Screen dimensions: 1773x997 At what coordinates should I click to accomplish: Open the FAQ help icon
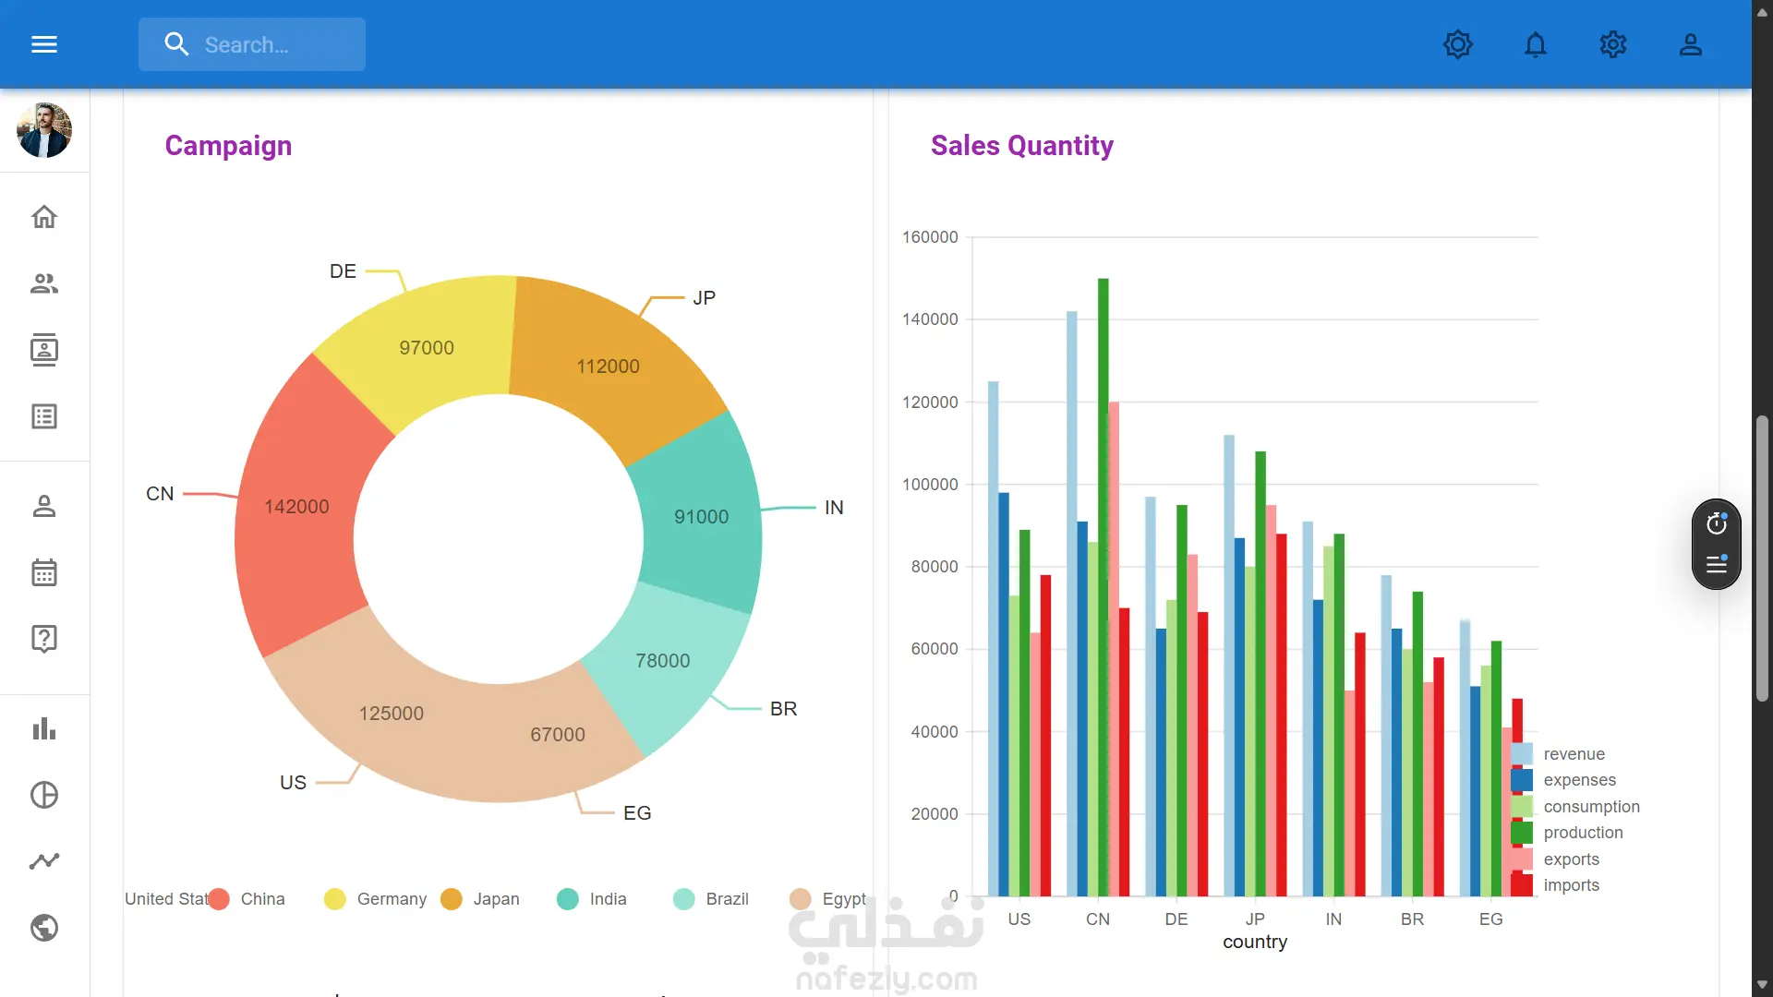click(44, 639)
